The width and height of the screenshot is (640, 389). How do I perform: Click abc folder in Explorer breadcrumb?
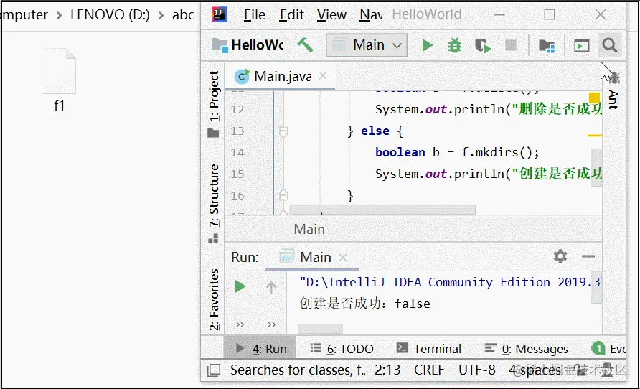[183, 14]
